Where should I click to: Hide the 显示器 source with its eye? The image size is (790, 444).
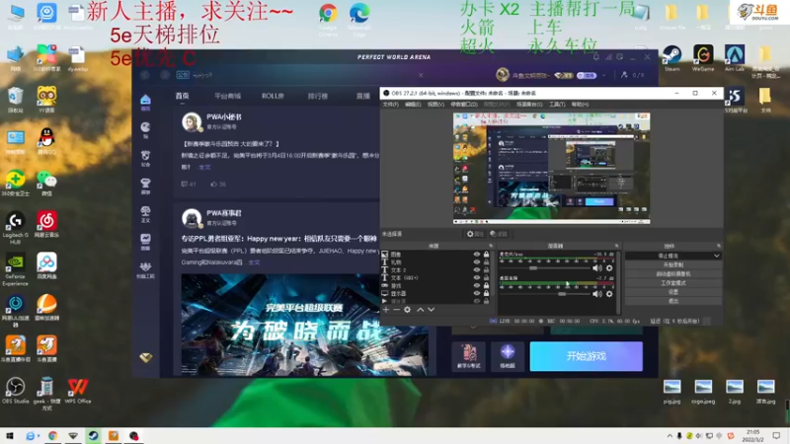(x=477, y=293)
